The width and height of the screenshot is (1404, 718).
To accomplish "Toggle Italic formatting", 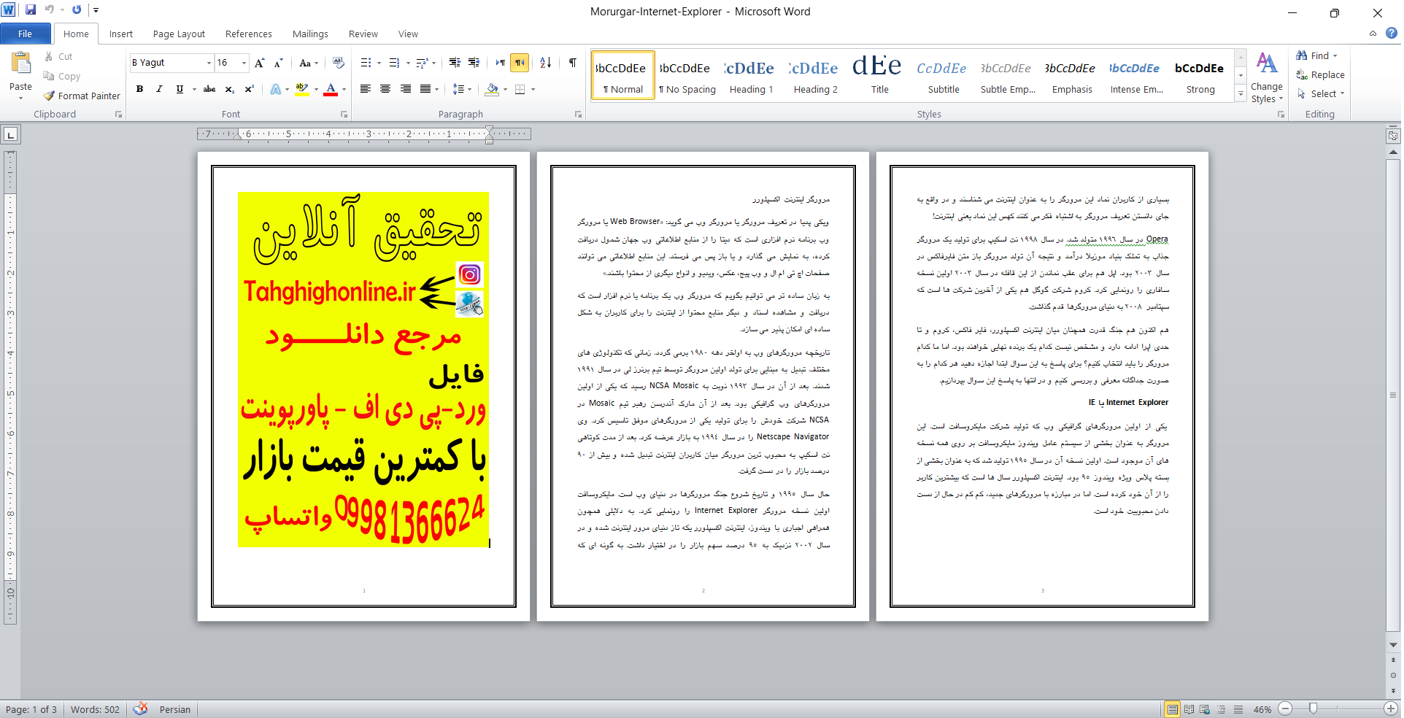I will coord(159,89).
